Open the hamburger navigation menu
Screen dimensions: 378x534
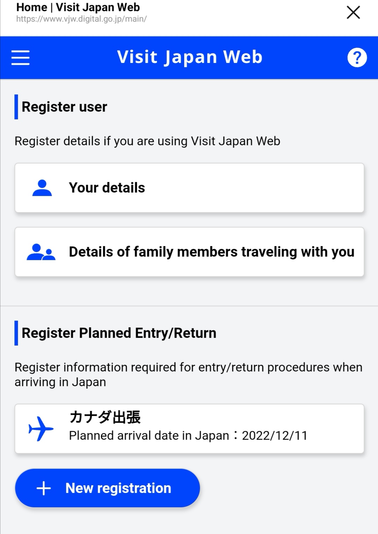pyautogui.click(x=20, y=57)
